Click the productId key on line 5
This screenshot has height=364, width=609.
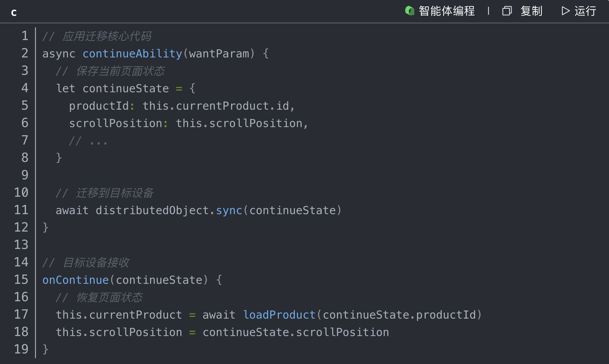99,106
